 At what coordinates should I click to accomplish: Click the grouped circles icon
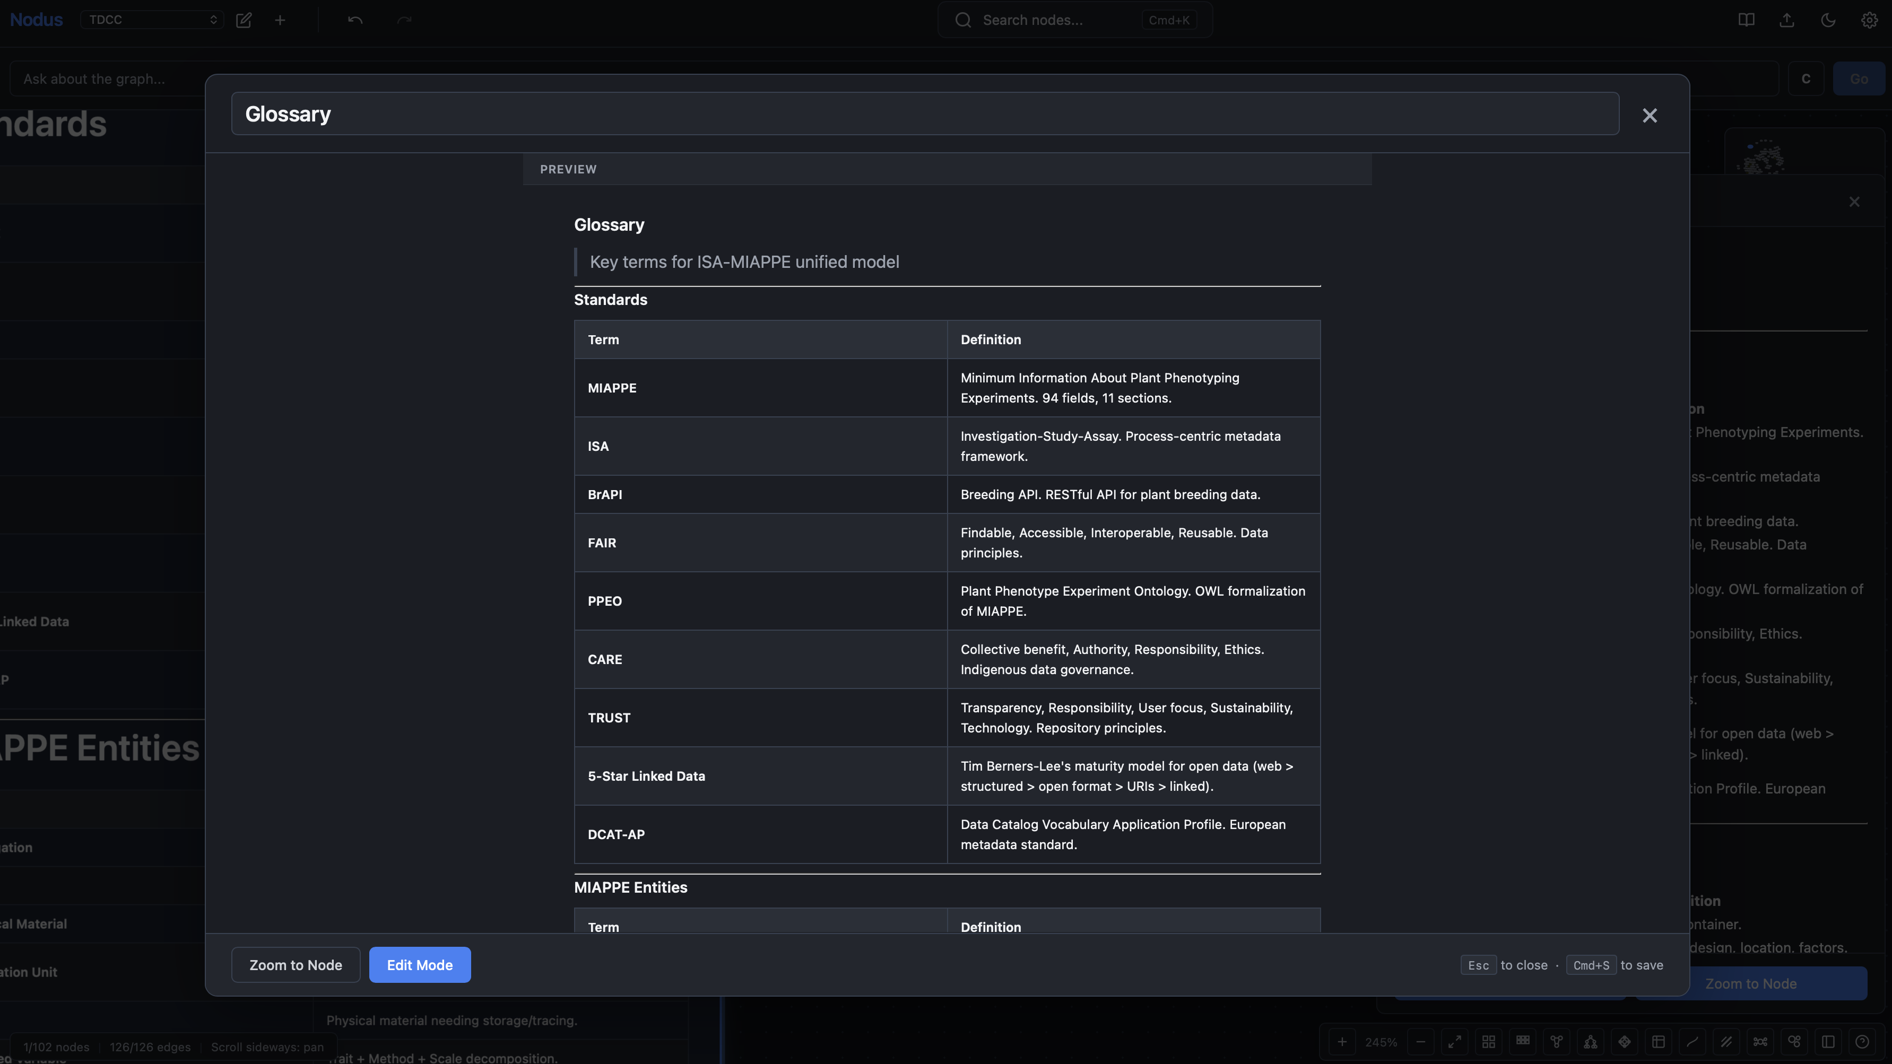tap(1794, 1042)
